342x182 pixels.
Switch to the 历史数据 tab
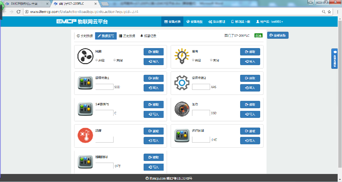pyautogui.click(x=127, y=36)
